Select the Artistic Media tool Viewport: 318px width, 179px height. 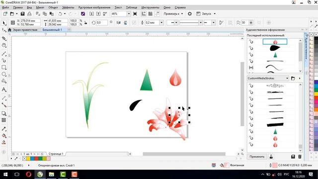pyautogui.click(x=4, y=61)
